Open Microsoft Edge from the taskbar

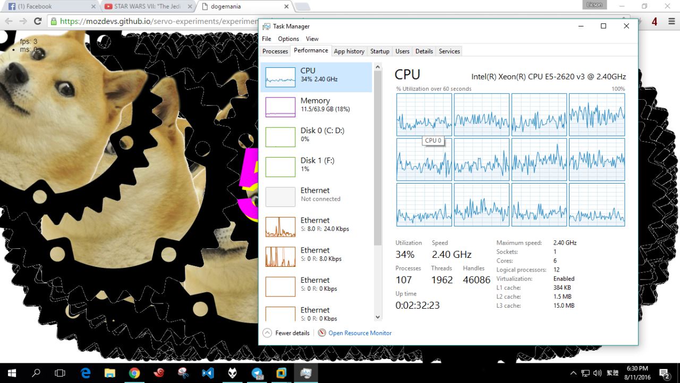(x=86, y=373)
